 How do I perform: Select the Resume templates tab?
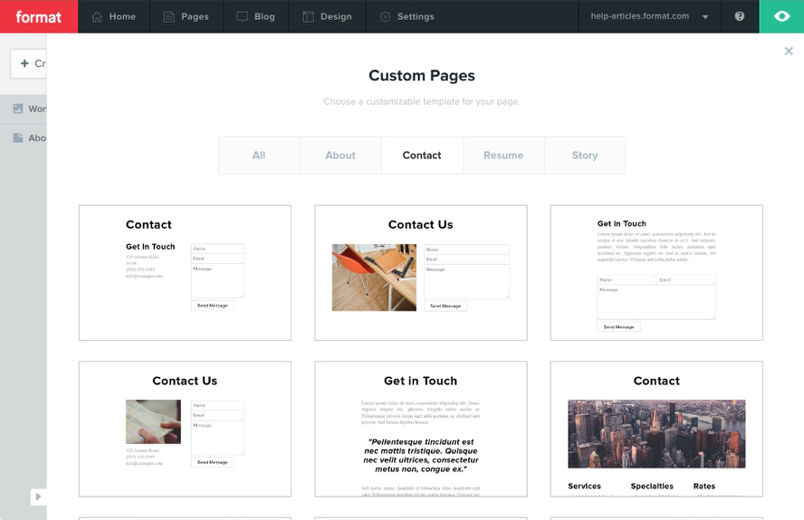(x=503, y=156)
